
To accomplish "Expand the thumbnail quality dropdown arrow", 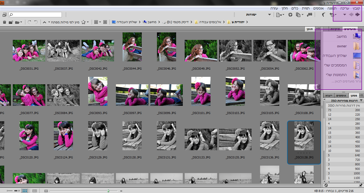I will point(100,22).
